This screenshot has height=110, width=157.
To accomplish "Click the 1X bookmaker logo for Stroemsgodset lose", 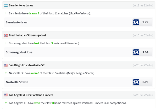I will pos(136,52).
